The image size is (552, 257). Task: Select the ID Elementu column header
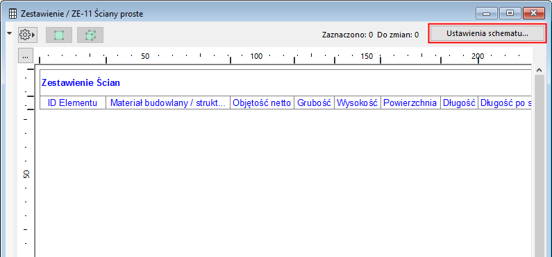[72, 103]
